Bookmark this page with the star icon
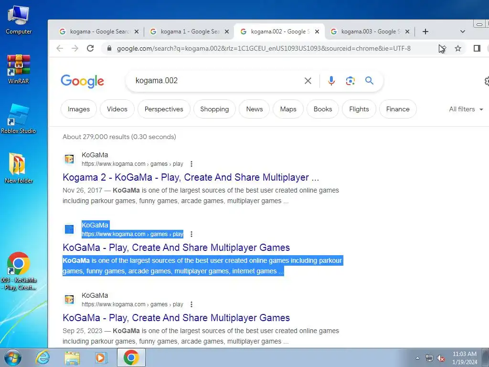This screenshot has height=367, width=489. pos(458,48)
